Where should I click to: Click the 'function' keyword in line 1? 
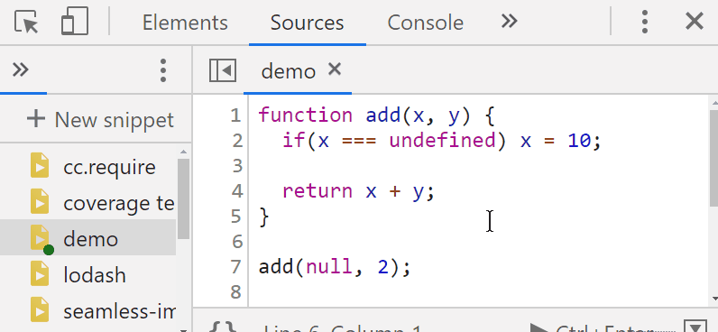(x=306, y=115)
